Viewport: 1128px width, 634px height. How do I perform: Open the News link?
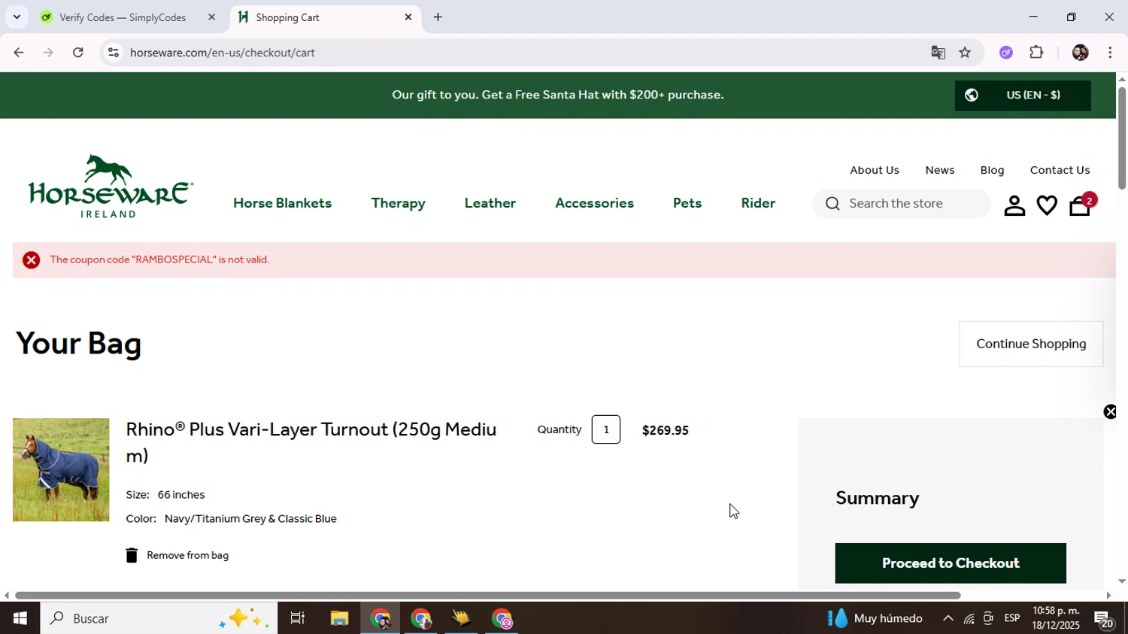[x=940, y=170]
